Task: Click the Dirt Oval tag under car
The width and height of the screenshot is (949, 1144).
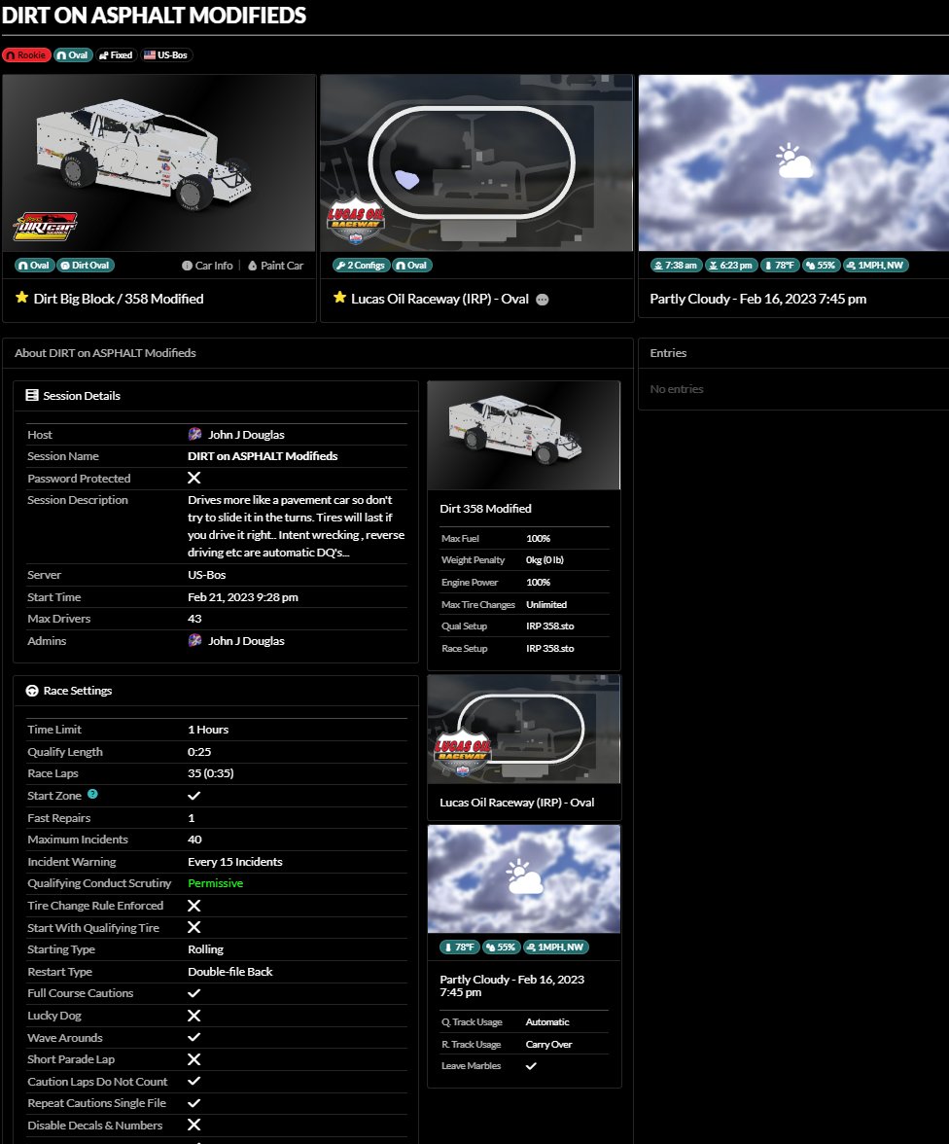Action: 86,266
